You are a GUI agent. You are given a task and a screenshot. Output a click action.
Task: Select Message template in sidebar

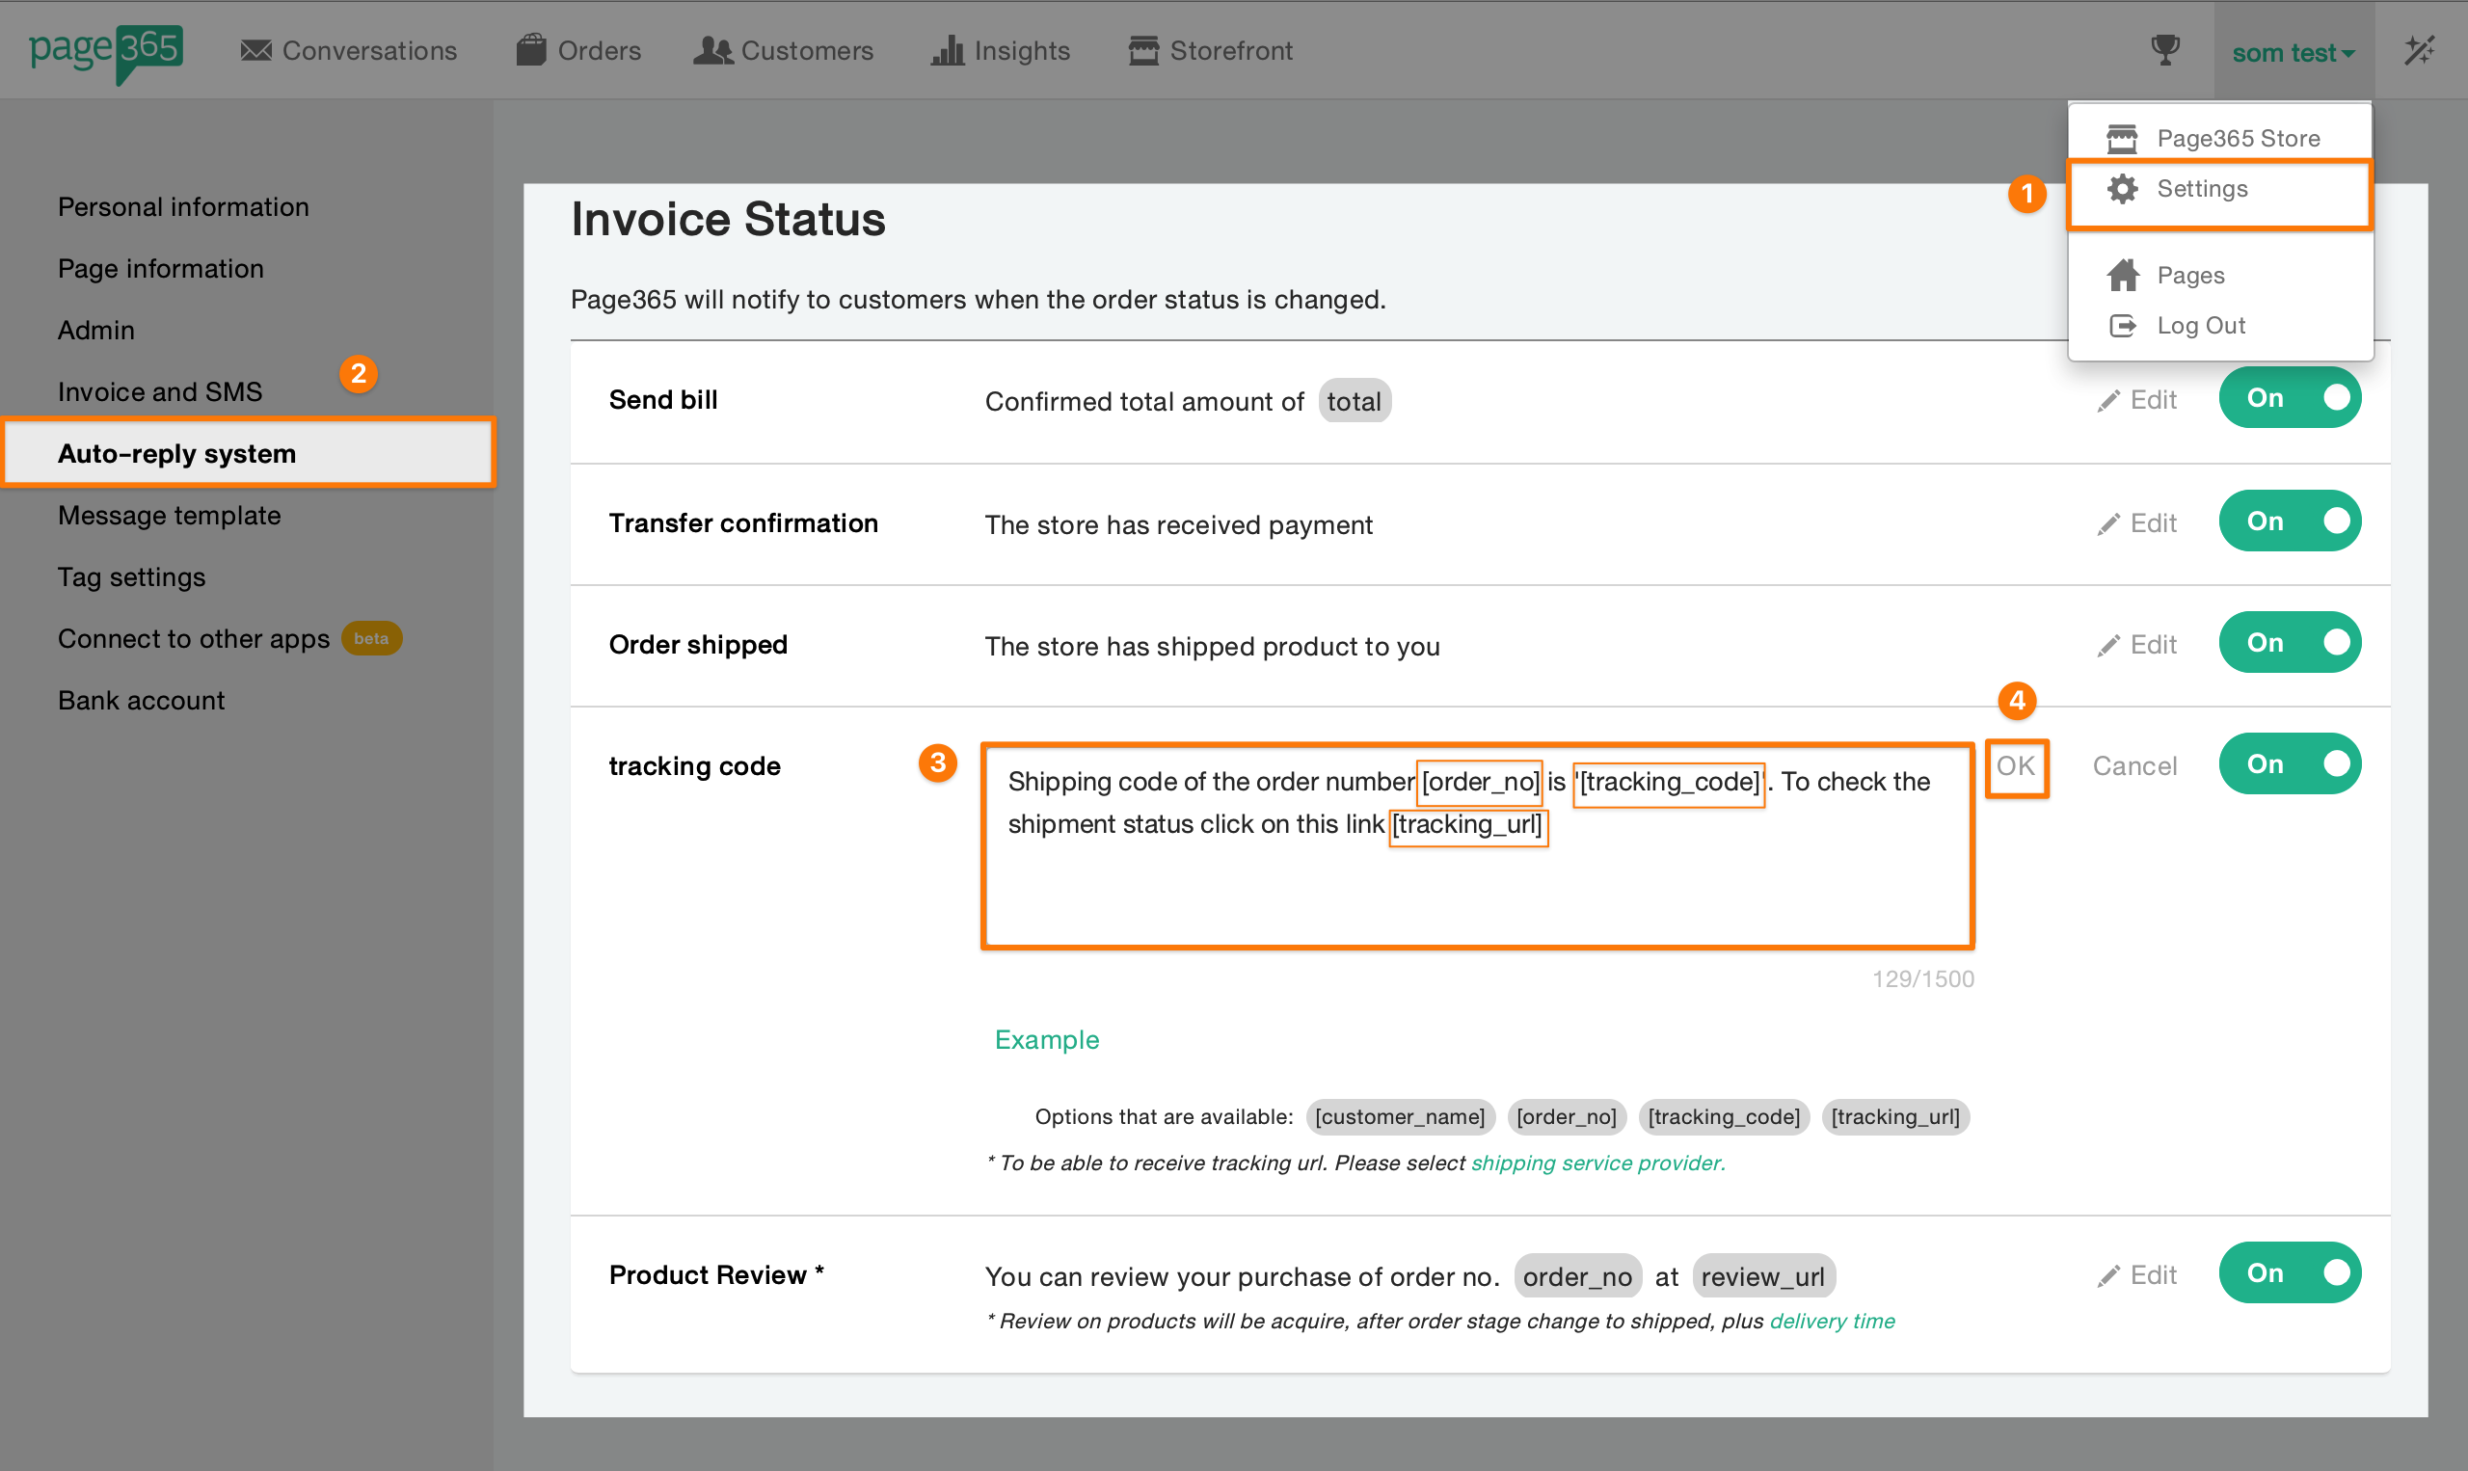[170, 516]
